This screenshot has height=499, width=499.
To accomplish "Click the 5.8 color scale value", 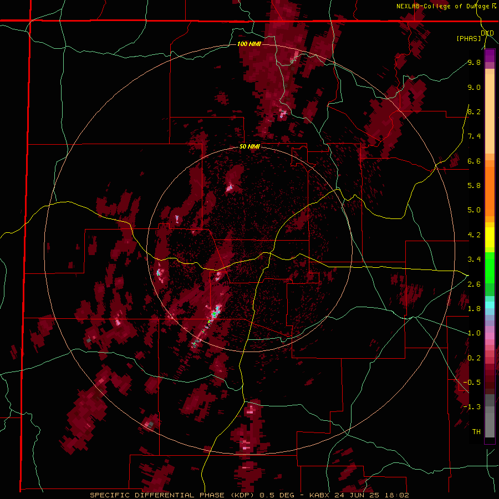I will click(474, 186).
